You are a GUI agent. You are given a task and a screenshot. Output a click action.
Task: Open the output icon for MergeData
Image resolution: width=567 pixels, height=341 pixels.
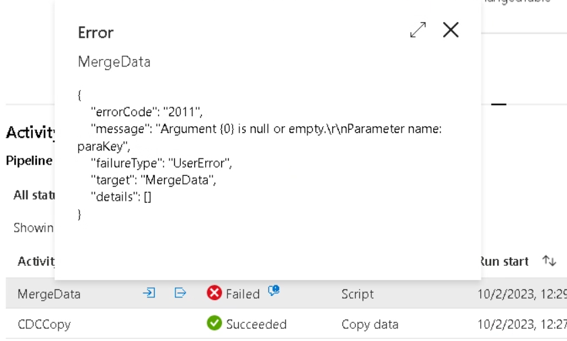180,293
